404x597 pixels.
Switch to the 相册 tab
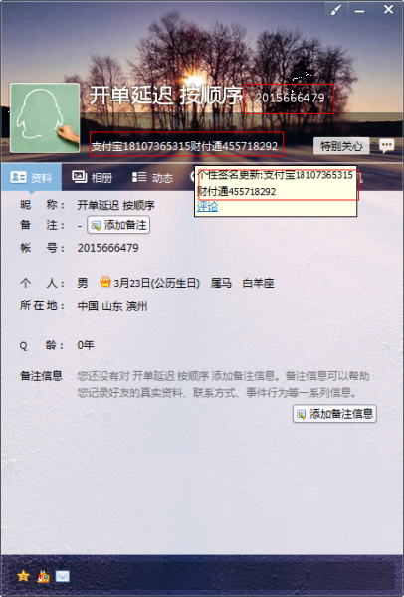pos(93,177)
